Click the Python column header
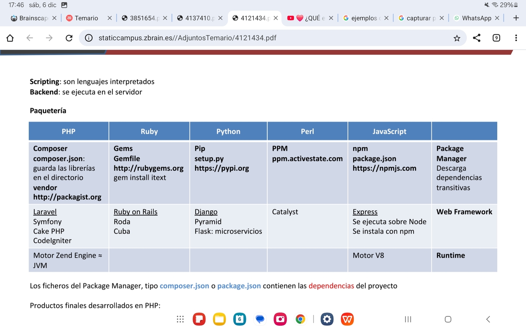The width and height of the screenshot is (526, 329). click(x=228, y=131)
